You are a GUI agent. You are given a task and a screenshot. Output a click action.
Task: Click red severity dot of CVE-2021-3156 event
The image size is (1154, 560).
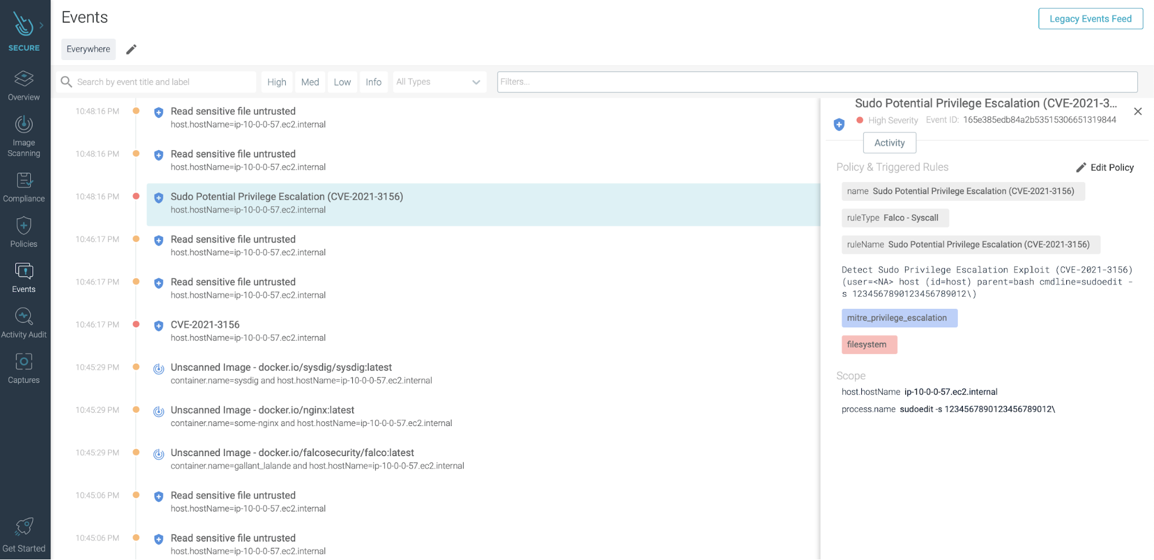pyautogui.click(x=136, y=324)
